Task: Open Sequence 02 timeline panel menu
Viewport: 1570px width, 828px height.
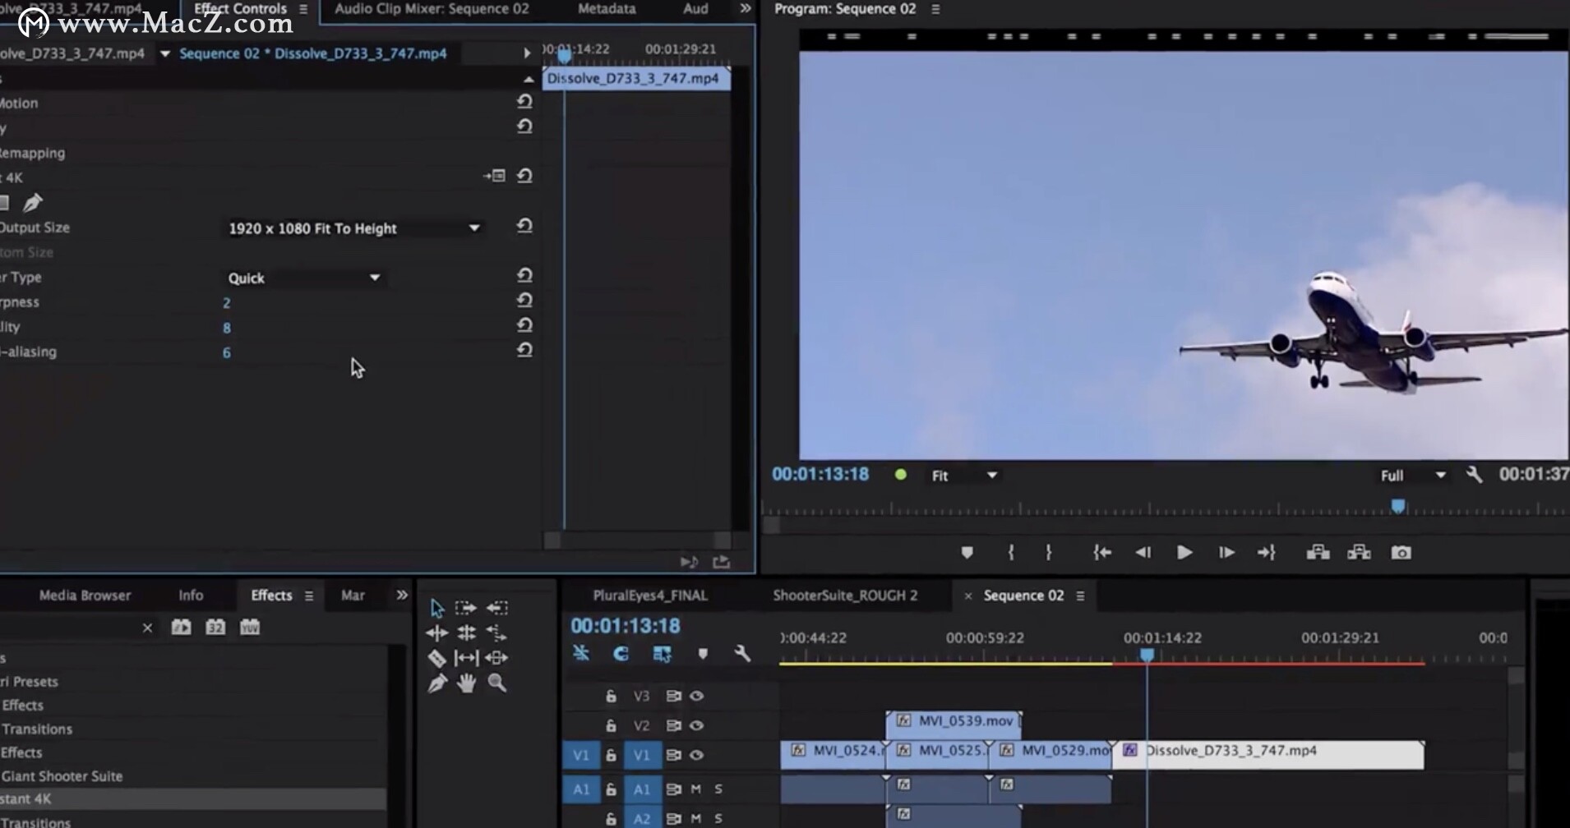Action: pyautogui.click(x=1080, y=596)
